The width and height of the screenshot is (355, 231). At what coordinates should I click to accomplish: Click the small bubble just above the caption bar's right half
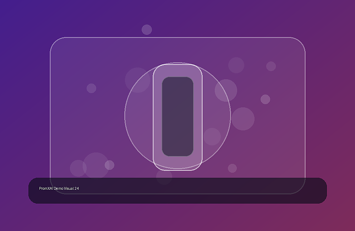point(232,168)
